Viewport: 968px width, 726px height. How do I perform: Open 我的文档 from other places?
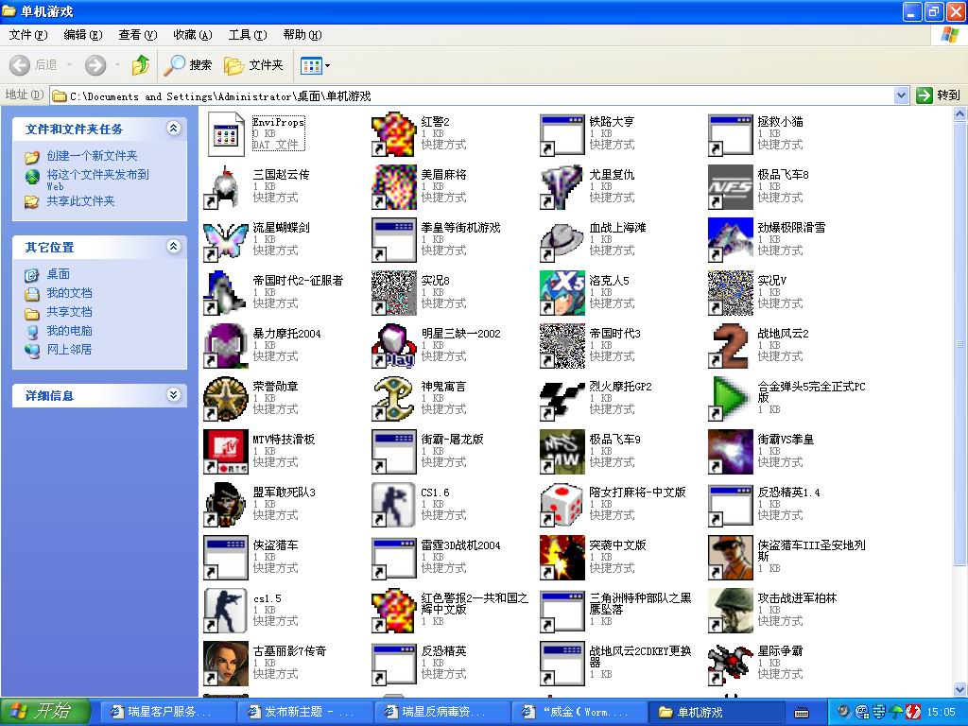point(69,293)
